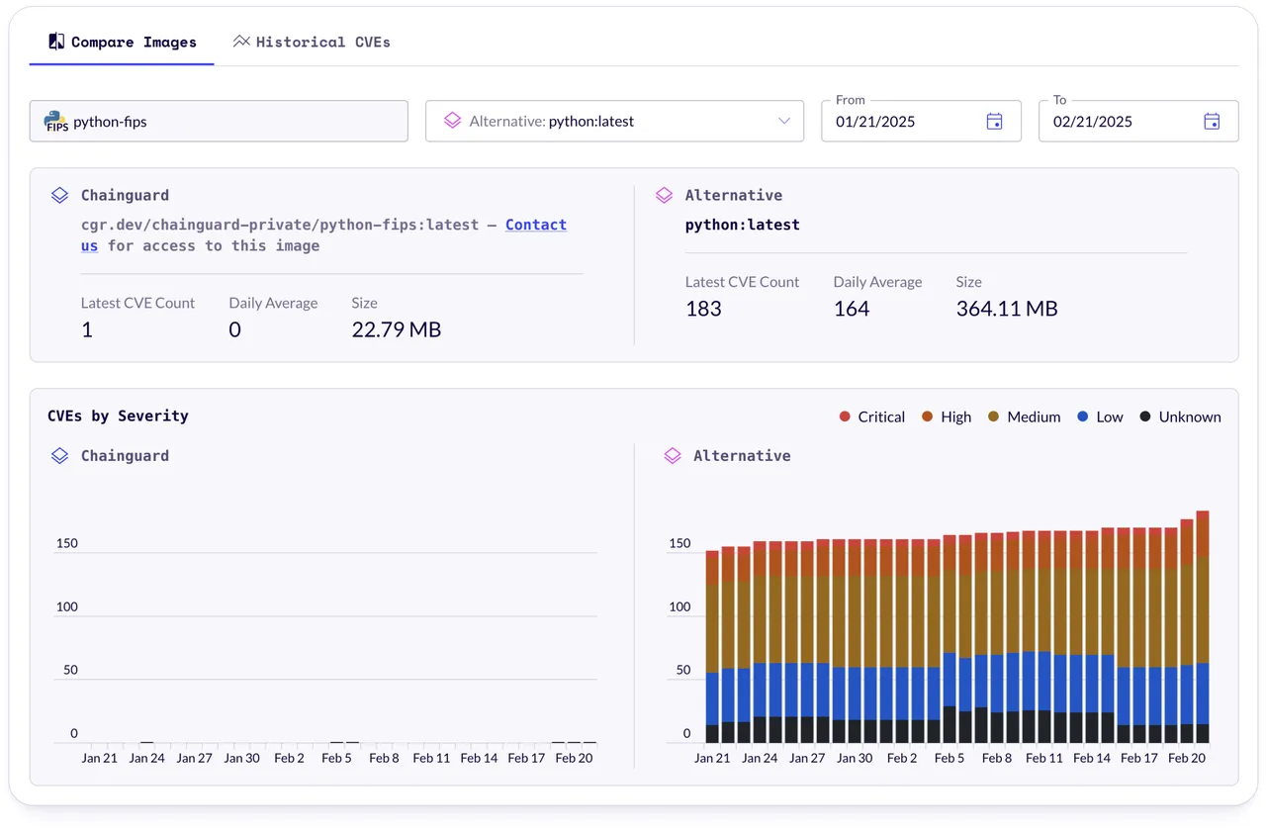Click the High legend orange dot
This screenshot has width=1266, height=835.
point(928,417)
